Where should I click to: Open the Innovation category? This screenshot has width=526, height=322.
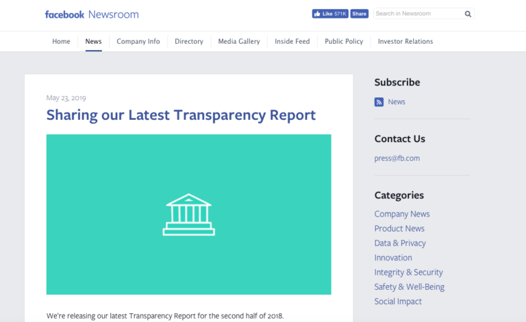(x=393, y=258)
